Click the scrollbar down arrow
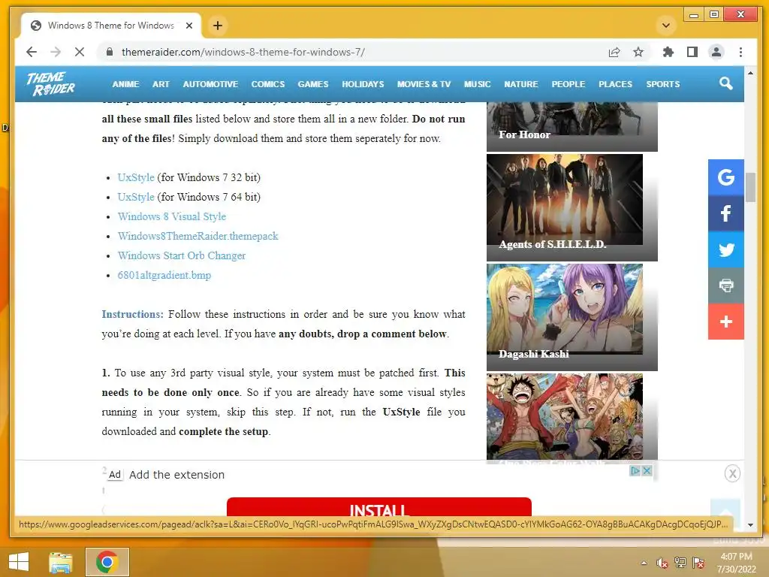The width and height of the screenshot is (769, 577). coord(750,525)
